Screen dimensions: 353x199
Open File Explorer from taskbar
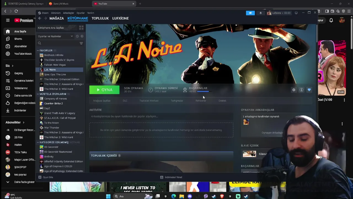(x=181, y=196)
